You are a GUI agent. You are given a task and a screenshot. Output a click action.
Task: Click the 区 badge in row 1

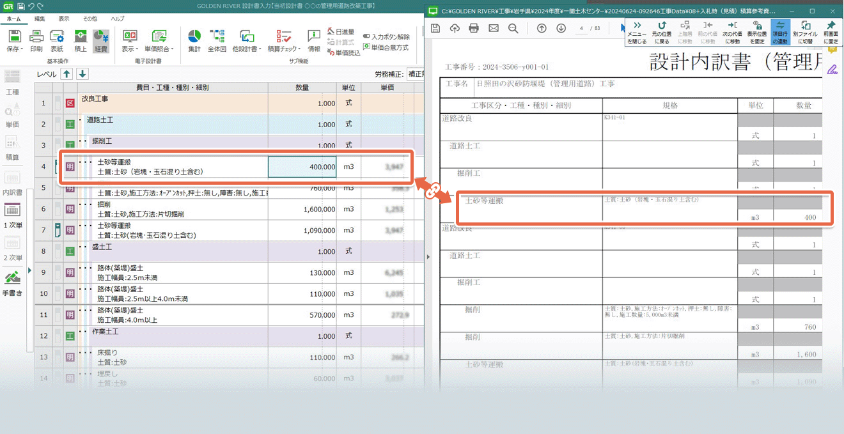(x=70, y=103)
